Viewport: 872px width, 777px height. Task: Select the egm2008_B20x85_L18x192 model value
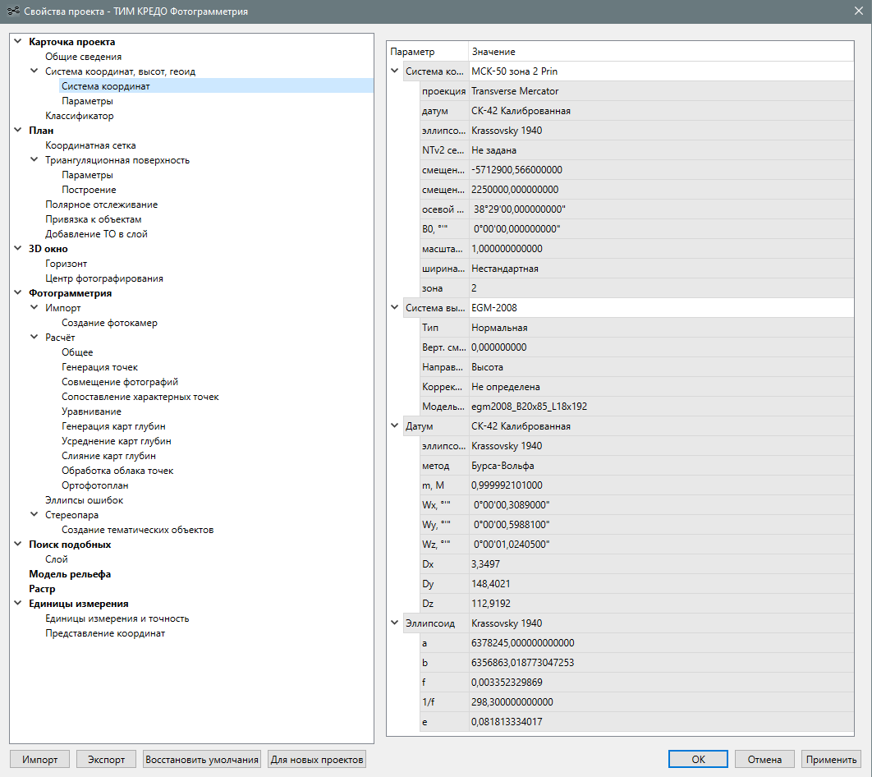tap(661, 407)
